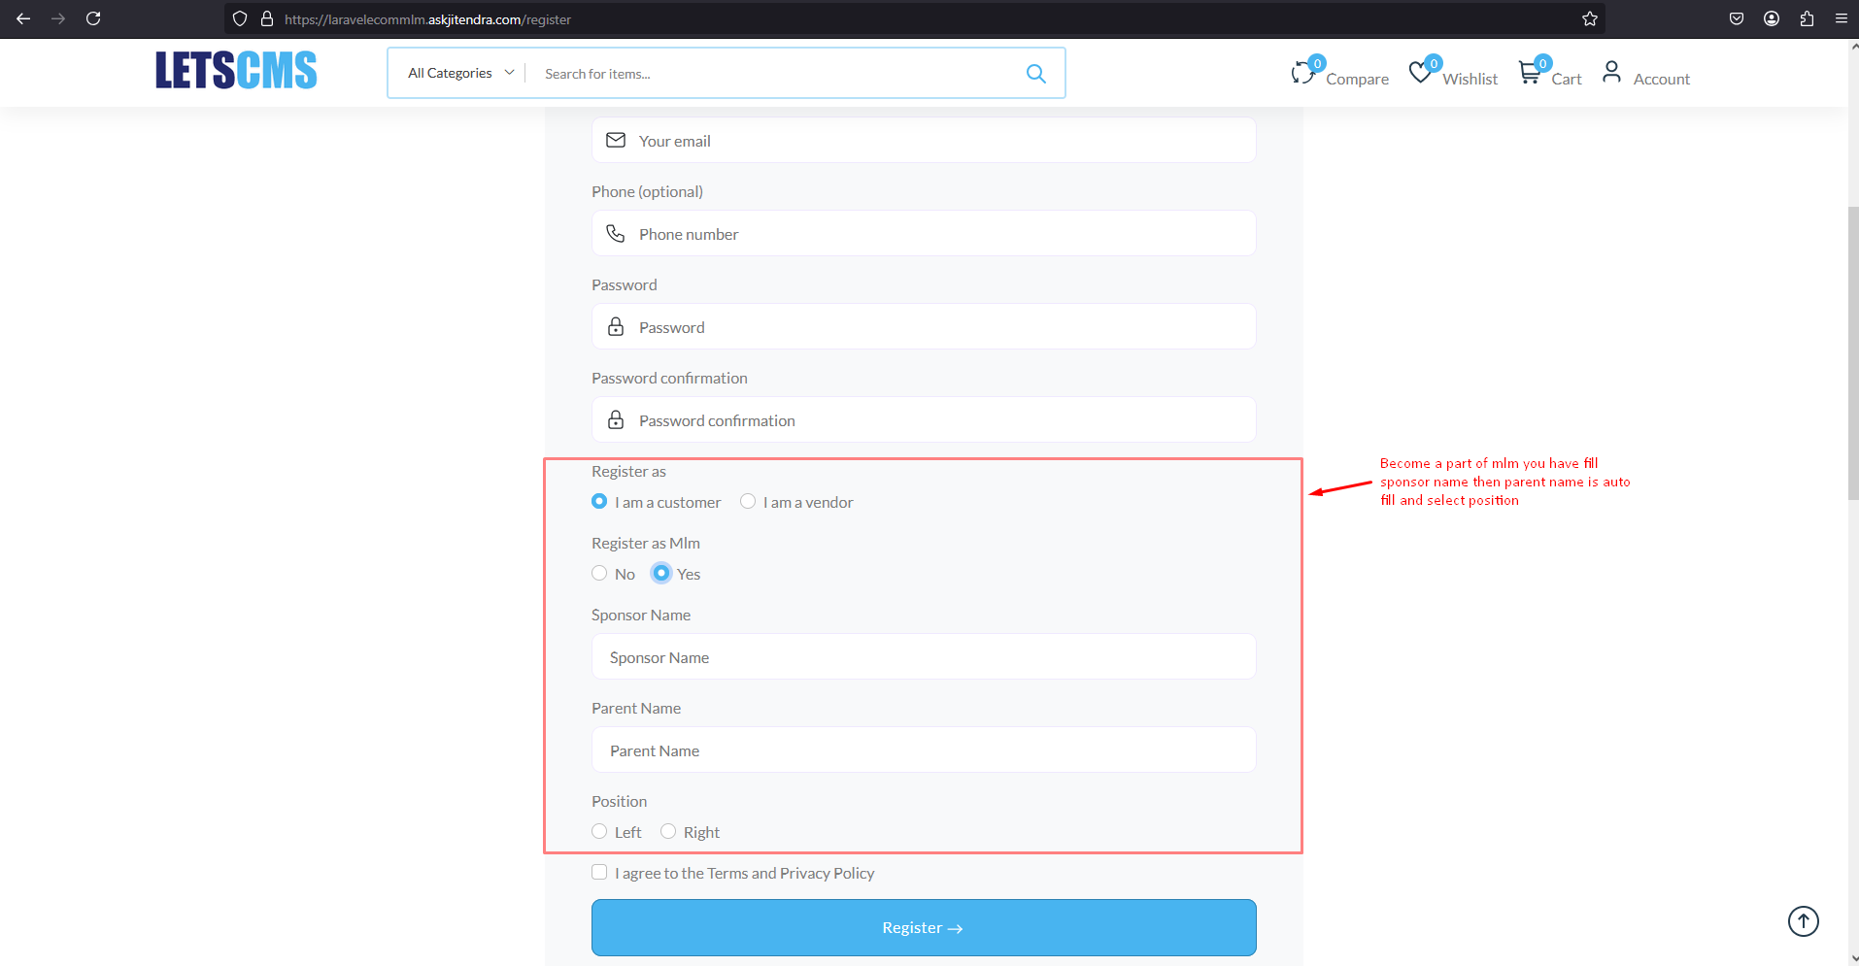View the shopping Cart
The width and height of the screenshot is (1859, 966).
(x=1550, y=74)
